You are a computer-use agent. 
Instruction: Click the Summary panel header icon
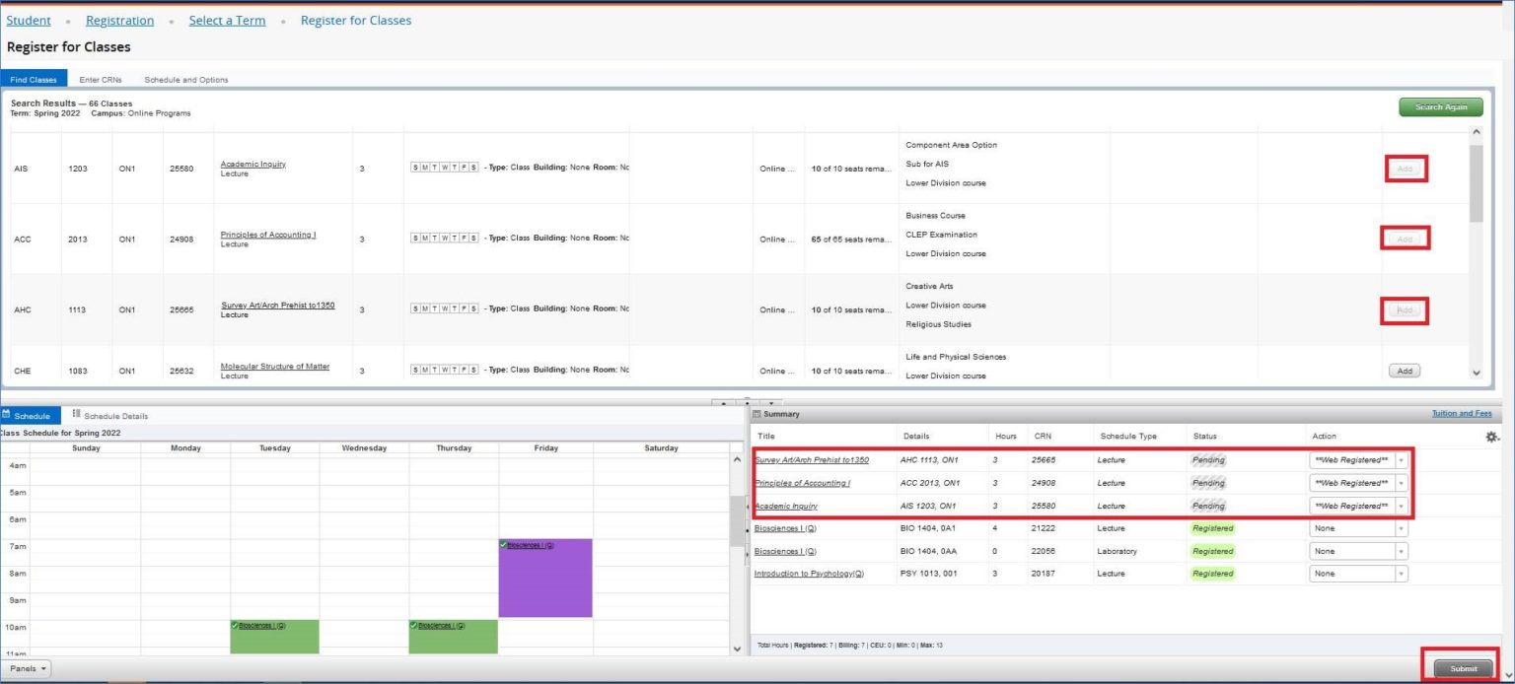(x=757, y=414)
